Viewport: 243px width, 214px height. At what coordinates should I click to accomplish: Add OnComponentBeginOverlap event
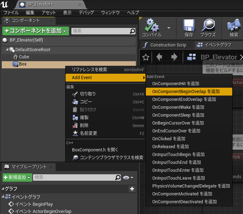[189, 92]
